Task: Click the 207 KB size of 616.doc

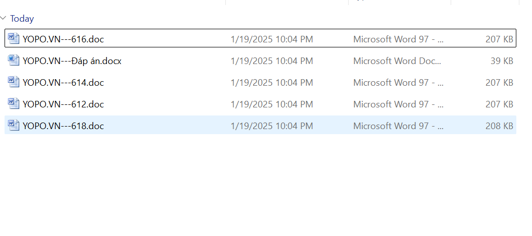Action: (x=499, y=39)
